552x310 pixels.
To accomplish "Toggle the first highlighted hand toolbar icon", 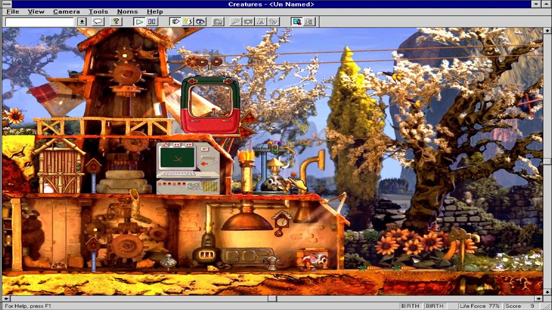I will pyautogui.click(x=175, y=22).
